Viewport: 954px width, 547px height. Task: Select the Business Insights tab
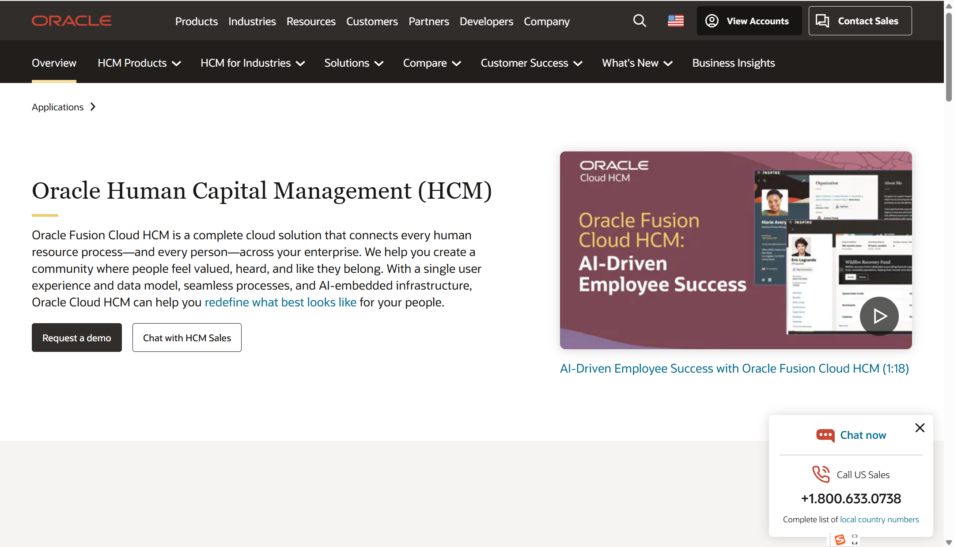(733, 63)
